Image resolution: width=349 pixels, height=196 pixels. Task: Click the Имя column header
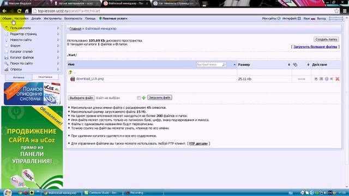(71, 64)
